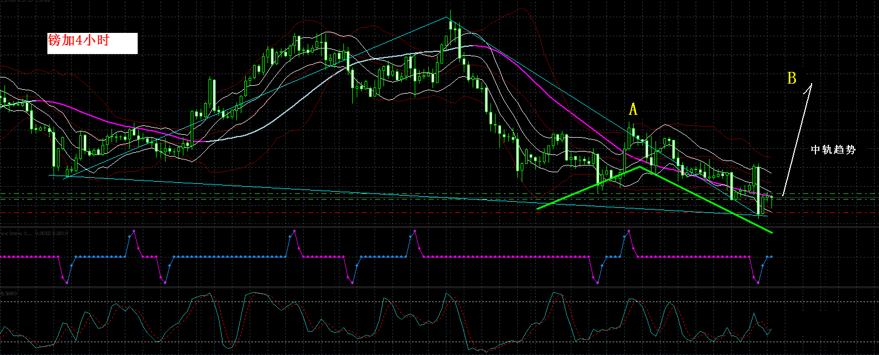Select the yellow 'A' chart annotation

click(x=633, y=109)
